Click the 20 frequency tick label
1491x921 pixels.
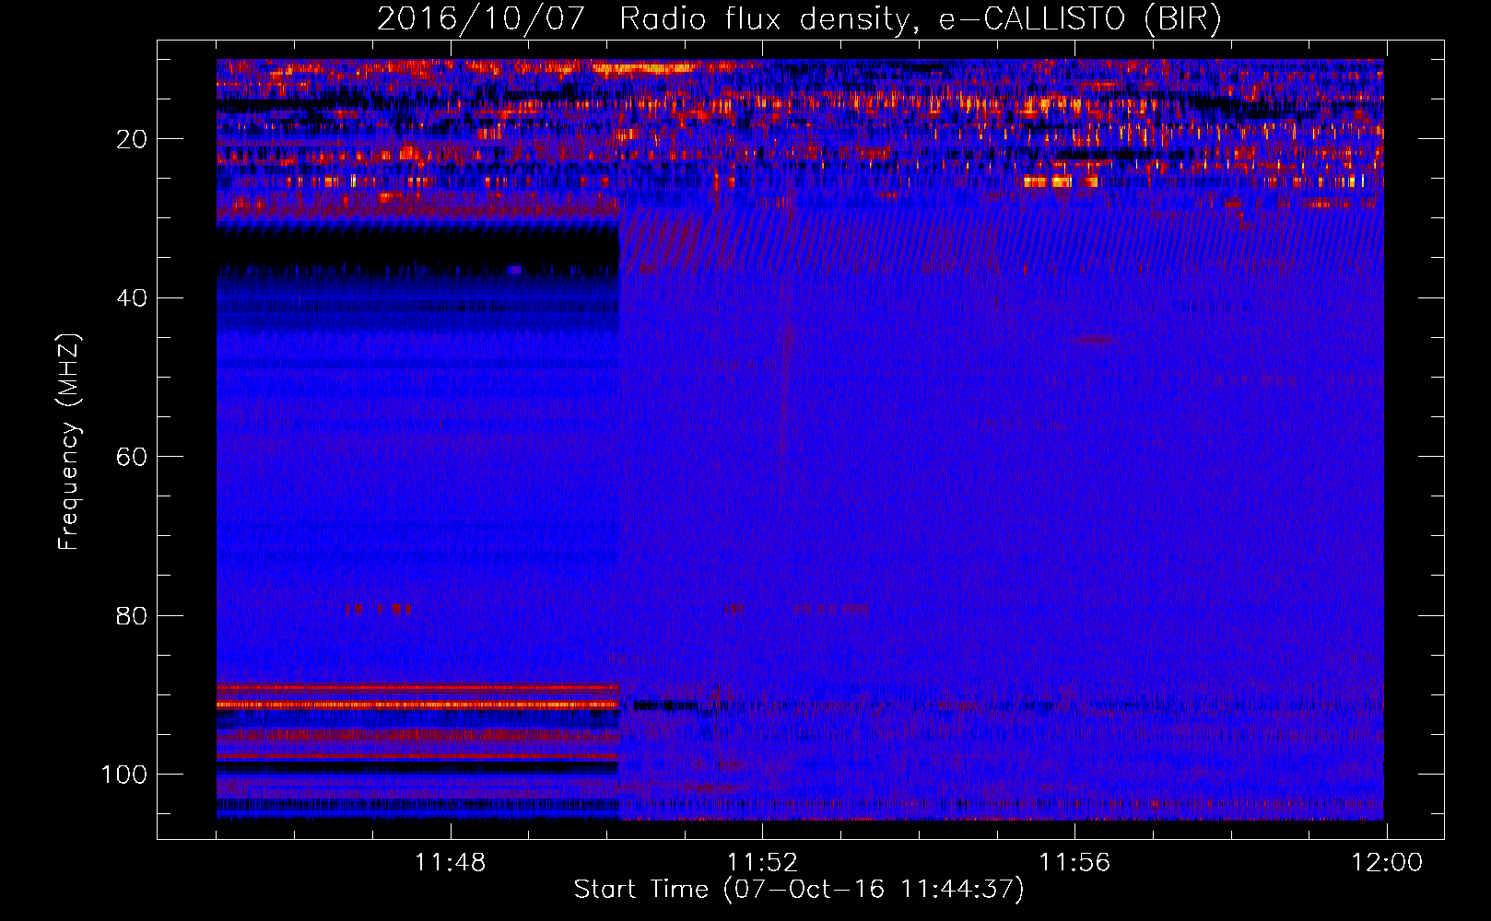pos(132,139)
